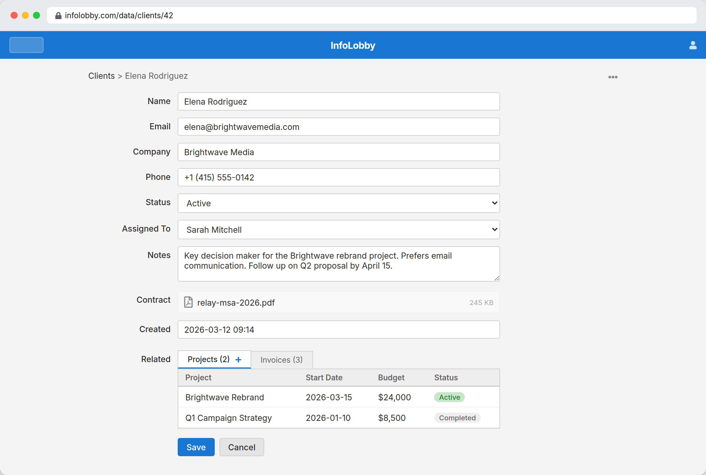Viewport: 706px width, 475px height.
Task: Expand the Status selector showing Active
Action: (338, 203)
